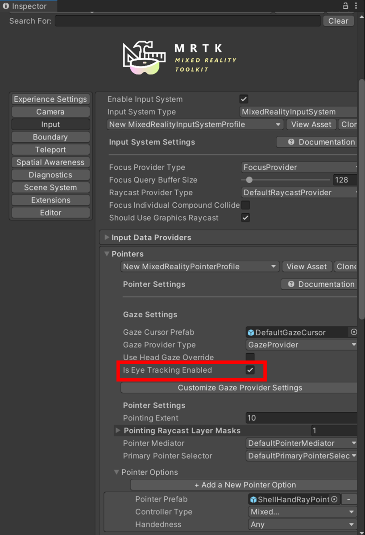The width and height of the screenshot is (365, 535).
Task: Open Experience Settings section
Action: [x=50, y=99]
